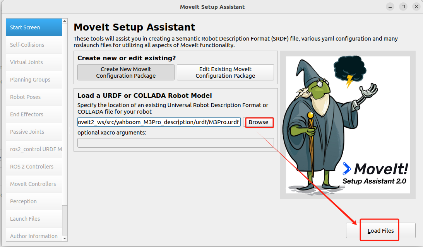Click the Load Files button
The height and width of the screenshot is (247, 423).
(x=381, y=230)
